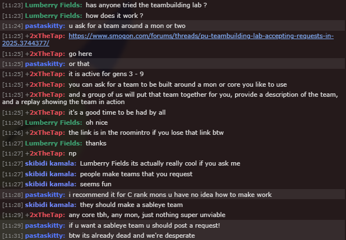Image resolution: width=346 pixels, height=240 pixels.
Task: Click 2xTheTap username beside 'np'
Action: coord(47,153)
